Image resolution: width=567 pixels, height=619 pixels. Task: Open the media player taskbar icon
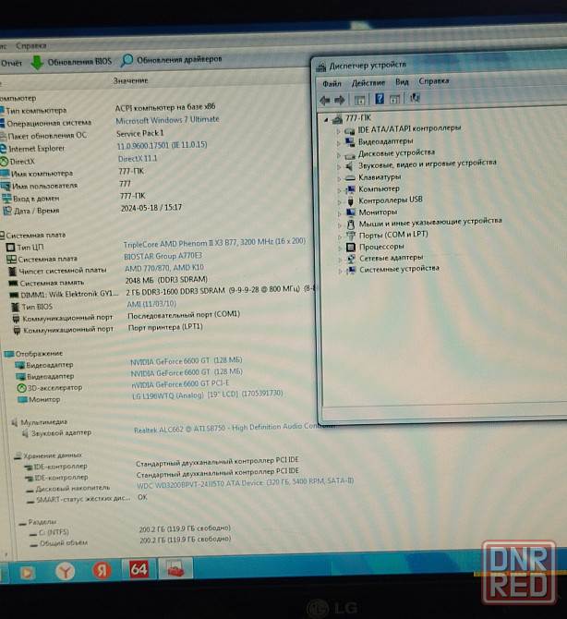27,572
